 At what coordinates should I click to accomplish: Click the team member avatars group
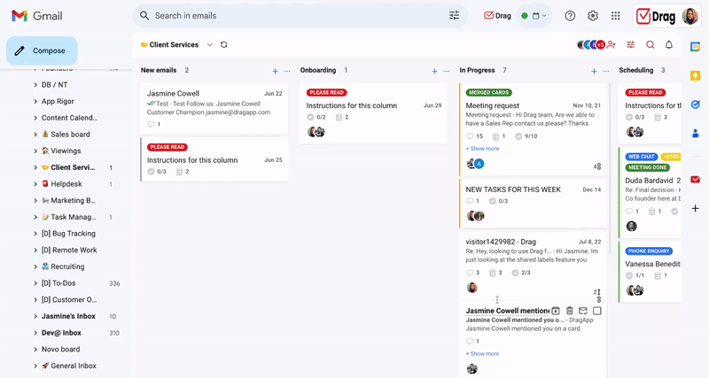(x=591, y=45)
